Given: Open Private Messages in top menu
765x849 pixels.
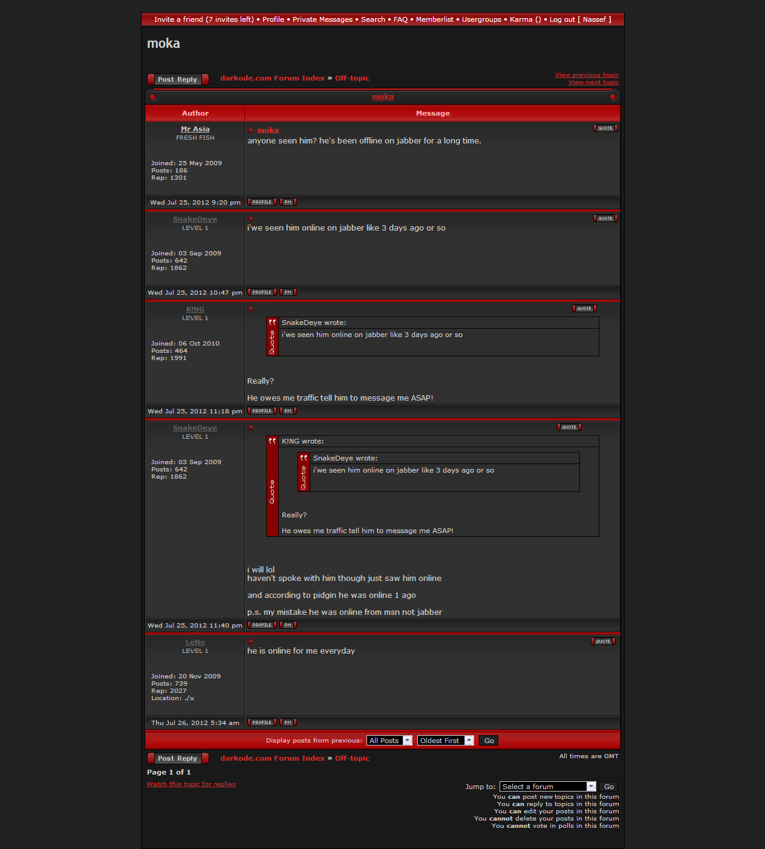Looking at the screenshot, I should 322,19.
